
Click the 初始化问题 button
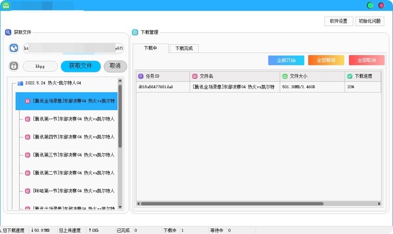coord(370,21)
